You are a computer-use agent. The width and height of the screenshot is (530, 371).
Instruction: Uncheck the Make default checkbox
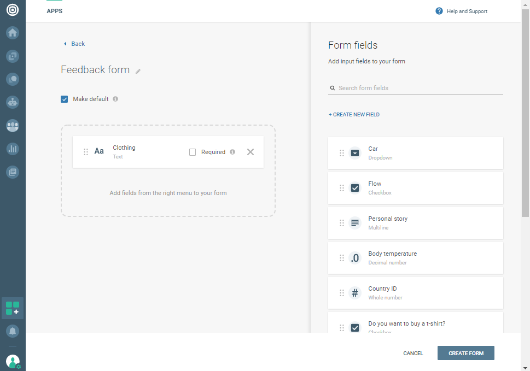pos(65,99)
